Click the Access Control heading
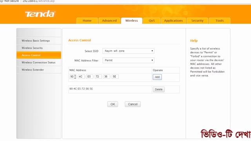251x141 pixels. click(80, 40)
